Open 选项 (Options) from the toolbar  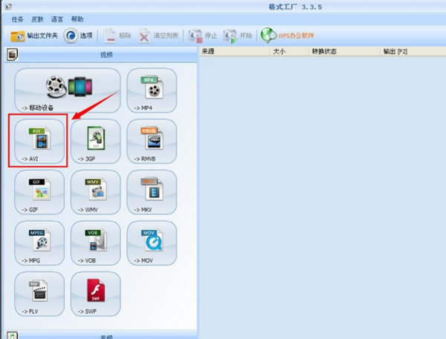(79, 36)
